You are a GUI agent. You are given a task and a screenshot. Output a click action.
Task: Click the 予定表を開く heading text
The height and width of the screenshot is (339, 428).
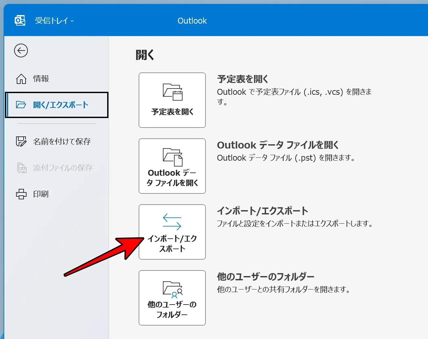coord(243,79)
